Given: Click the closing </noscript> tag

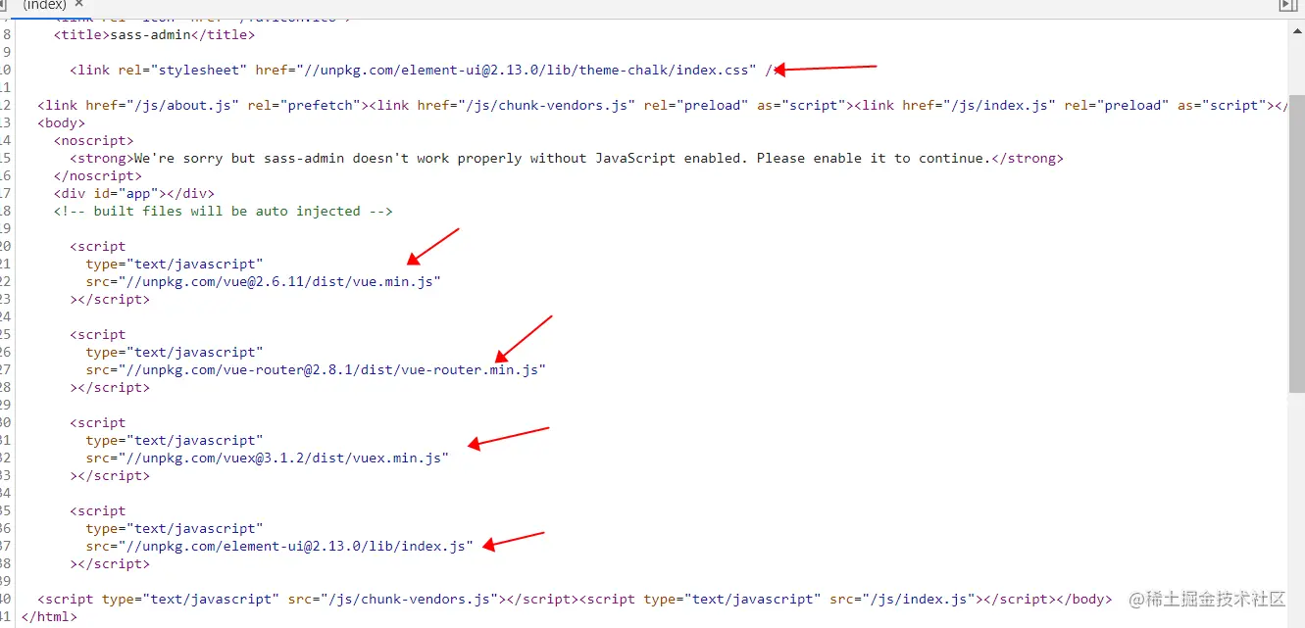Looking at the screenshot, I should pyautogui.click(x=98, y=175).
